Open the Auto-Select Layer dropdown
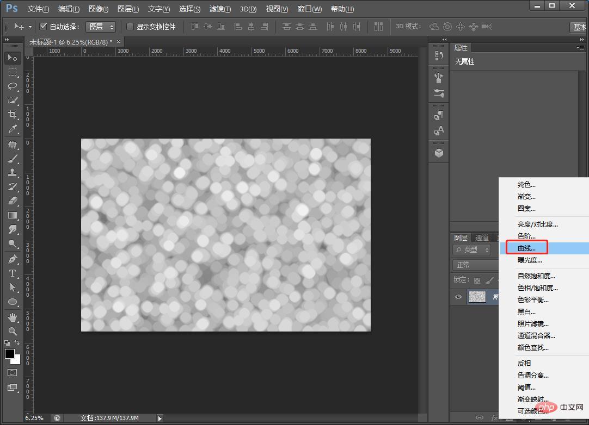Viewport: 589px width, 425px height. (x=101, y=27)
